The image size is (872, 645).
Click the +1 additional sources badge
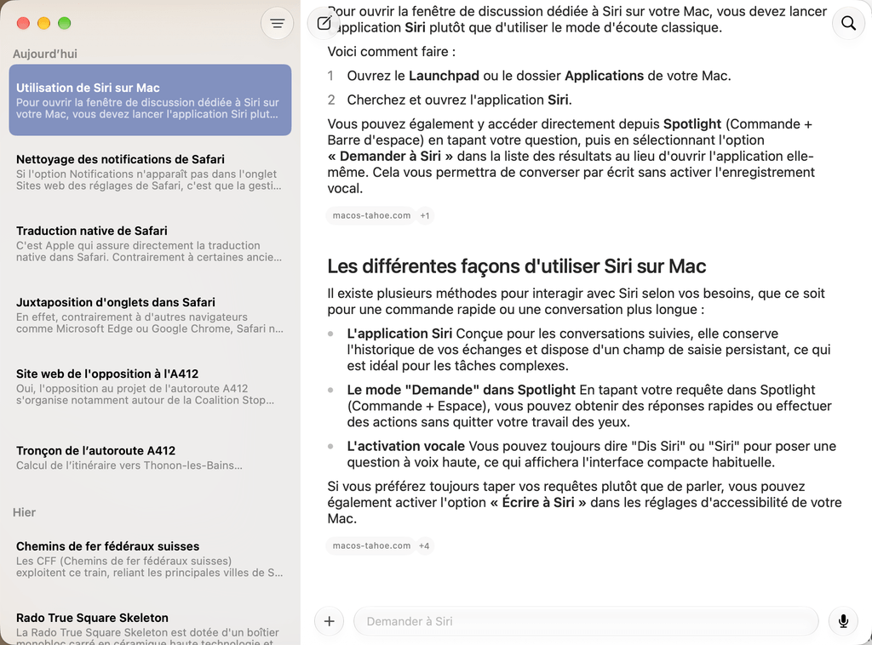pyautogui.click(x=425, y=215)
